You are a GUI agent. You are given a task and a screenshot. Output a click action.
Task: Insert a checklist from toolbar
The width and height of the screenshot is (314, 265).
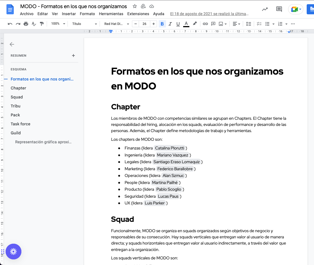click(259, 24)
